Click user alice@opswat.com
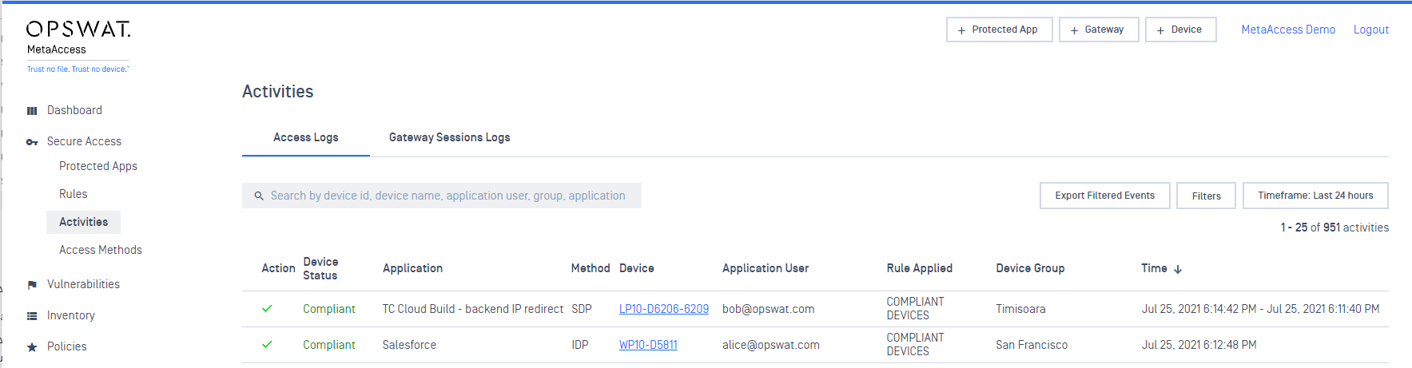This screenshot has height=368, width=1412. point(771,345)
